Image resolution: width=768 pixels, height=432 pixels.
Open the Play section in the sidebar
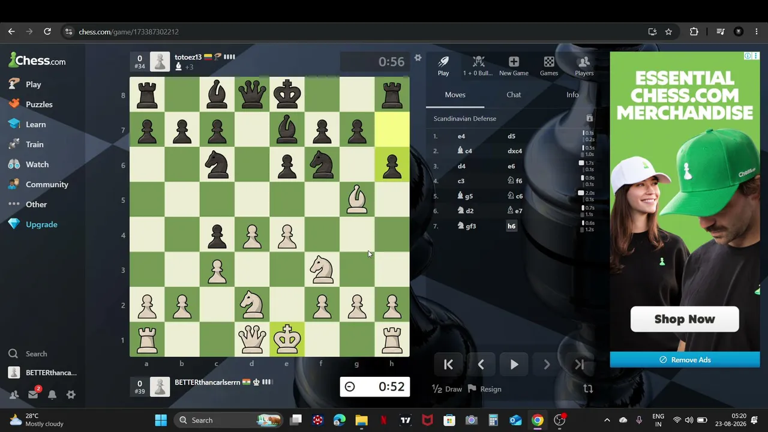tap(25, 85)
